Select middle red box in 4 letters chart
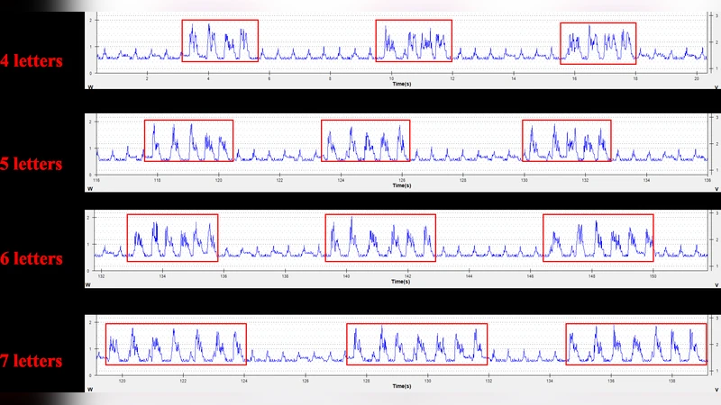The image size is (721, 405). click(x=414, y=40)
